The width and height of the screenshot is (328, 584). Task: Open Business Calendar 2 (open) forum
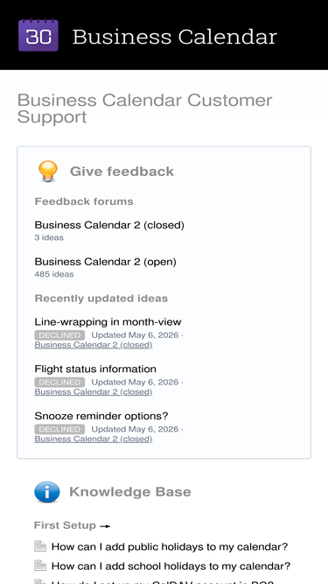click(x=105, y=262)
